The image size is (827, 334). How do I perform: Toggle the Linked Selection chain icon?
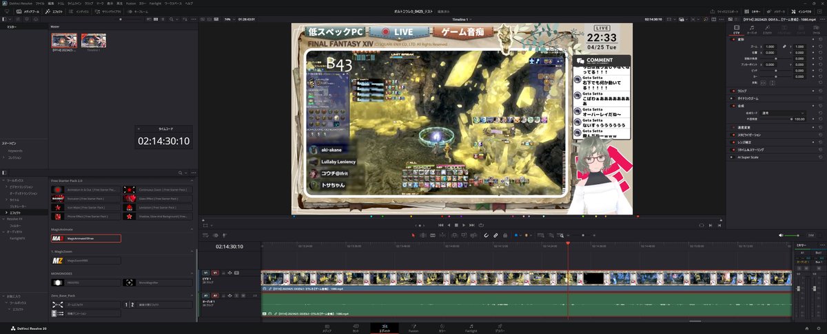(495, 235)
